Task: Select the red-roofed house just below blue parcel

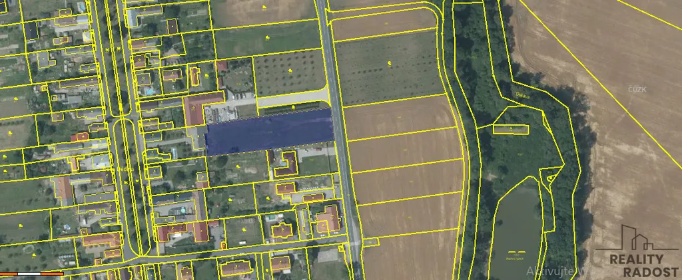Action: [288, 164]
